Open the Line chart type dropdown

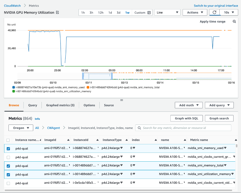[167, 12]
